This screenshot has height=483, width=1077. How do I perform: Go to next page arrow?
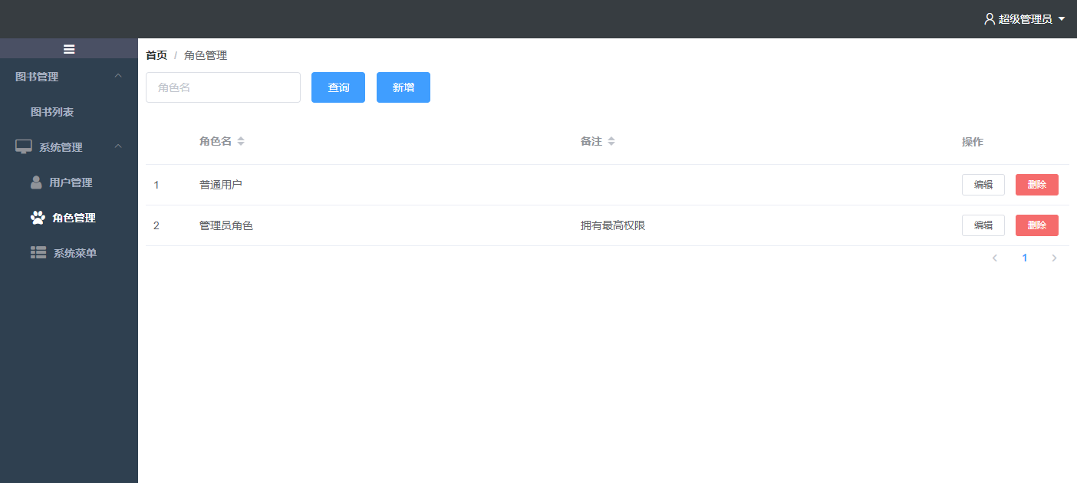tap(1054, 258)
